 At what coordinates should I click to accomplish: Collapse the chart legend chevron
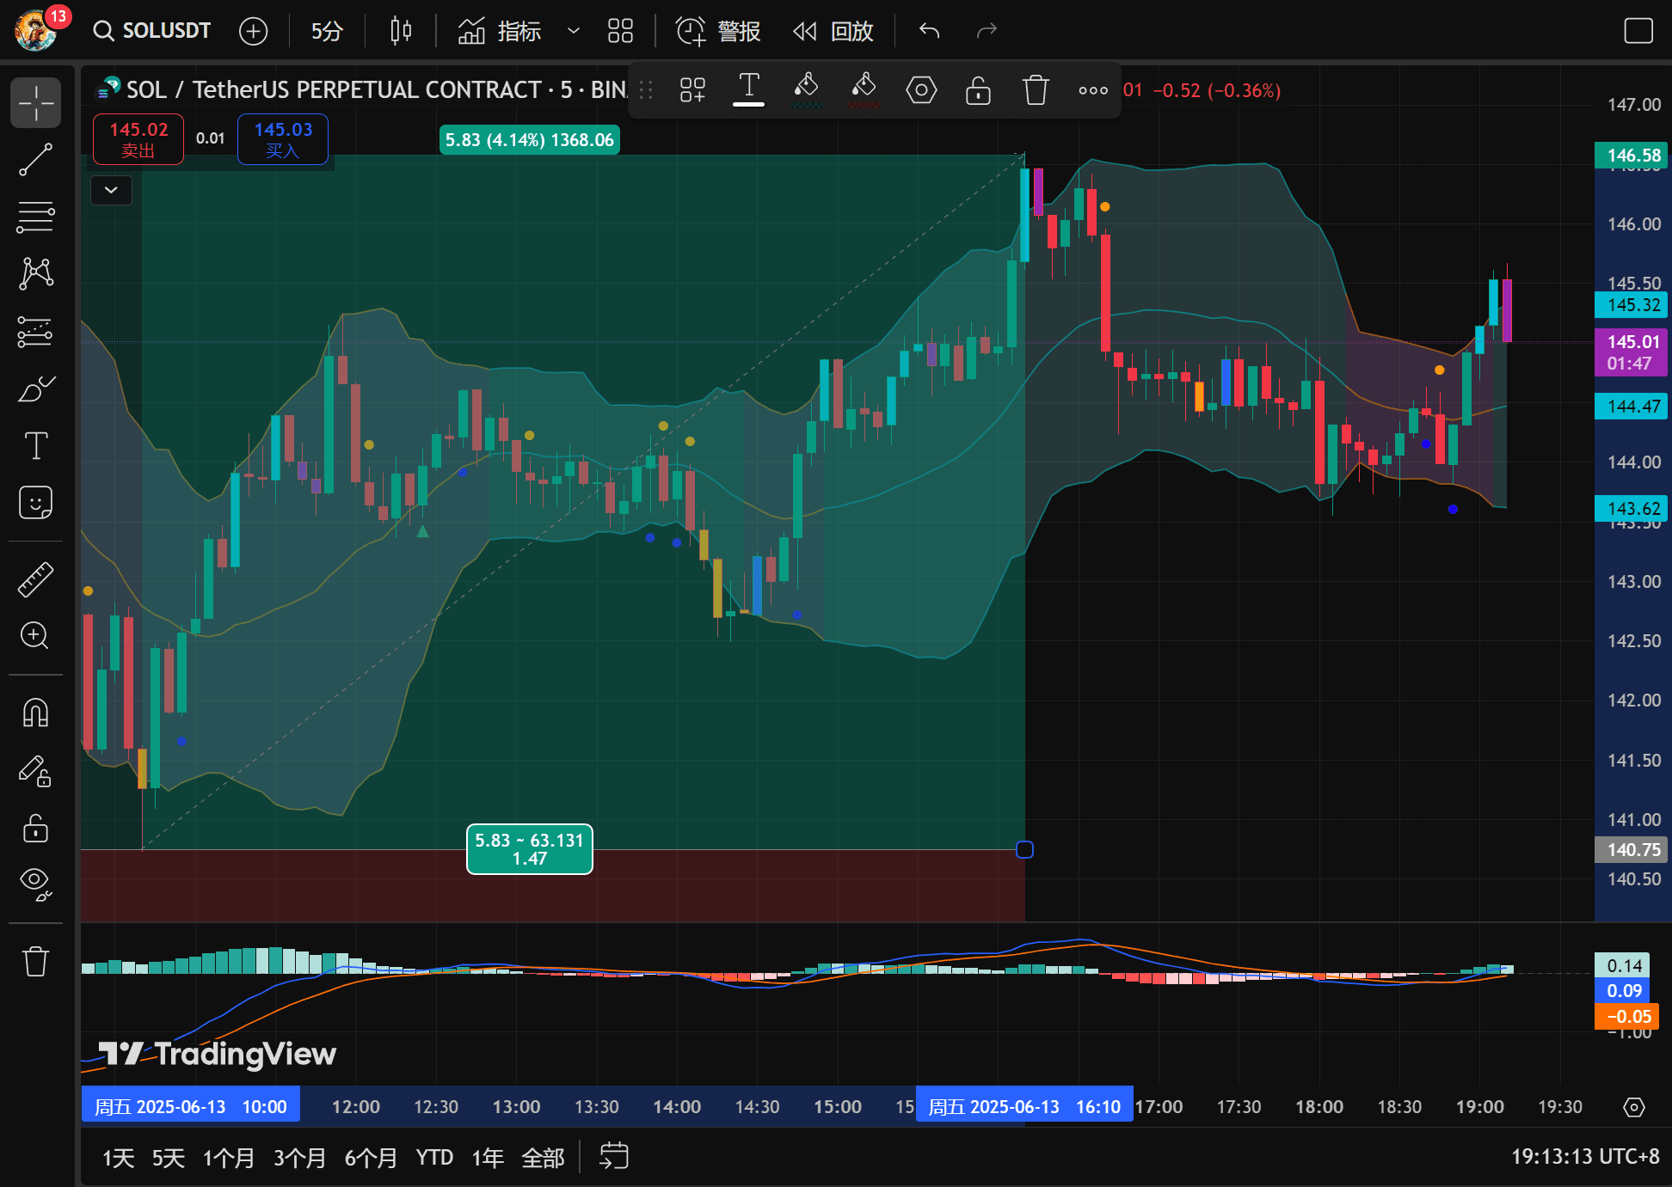tap(111, 190)
